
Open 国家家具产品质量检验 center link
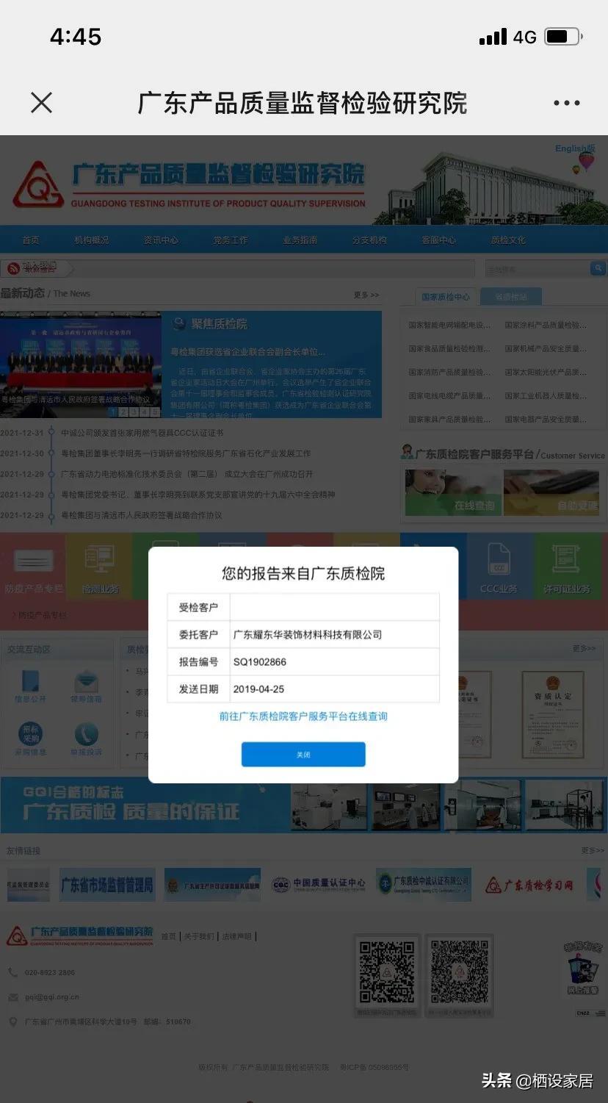coord(449,419)
